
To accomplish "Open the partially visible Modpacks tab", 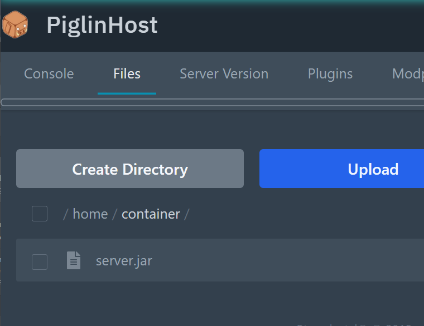I will tap(408, 73).
